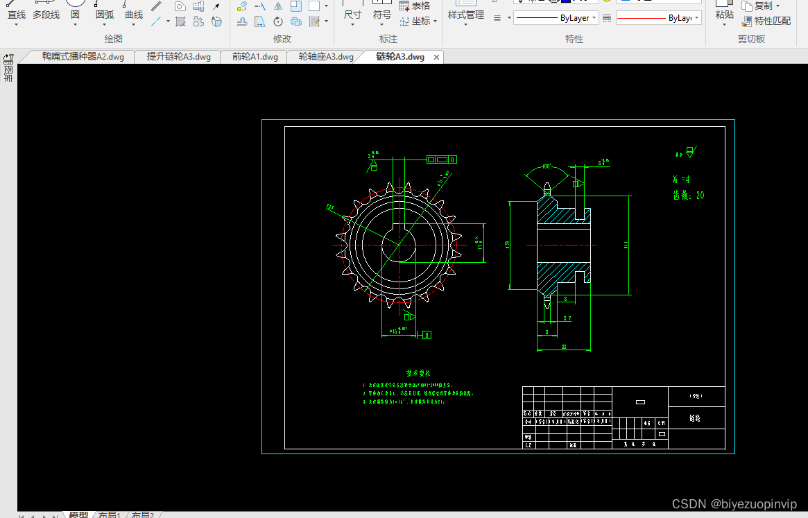808x518 pixels.
Task: Switch to the 鸭嘴式播种器A2.dwg tab
Action: [x=83, y=57]
